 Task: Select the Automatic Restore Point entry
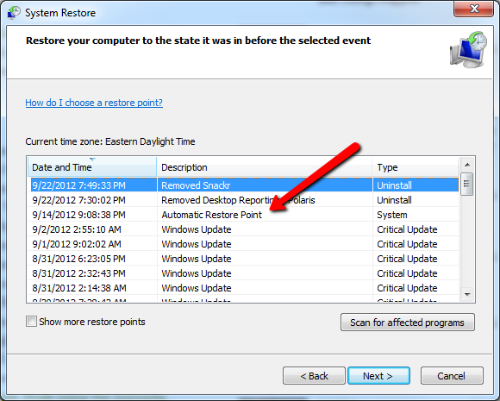[245, 215]
